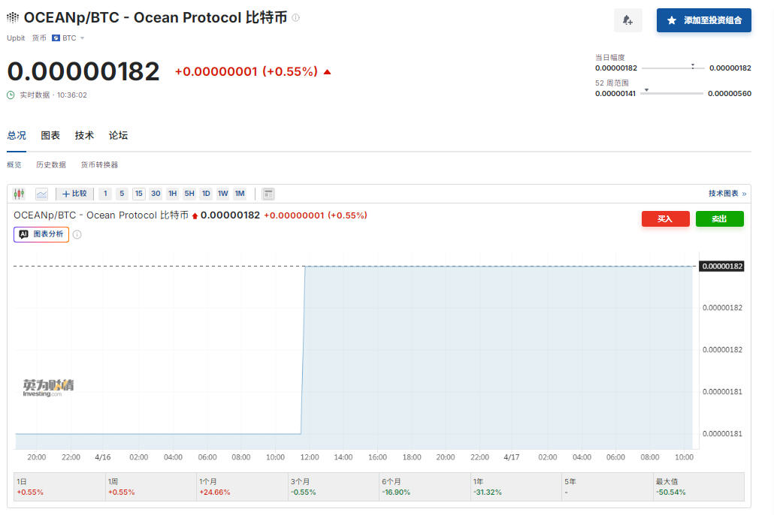Select area chart type icon
Viewport: 774px width, 515px height.
pyautogui.click(x=42, y=194)
